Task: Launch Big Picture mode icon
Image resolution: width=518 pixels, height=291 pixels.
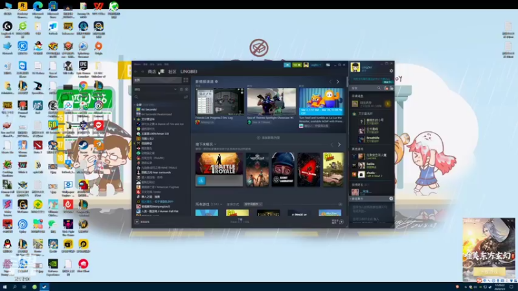Action: 328,65
